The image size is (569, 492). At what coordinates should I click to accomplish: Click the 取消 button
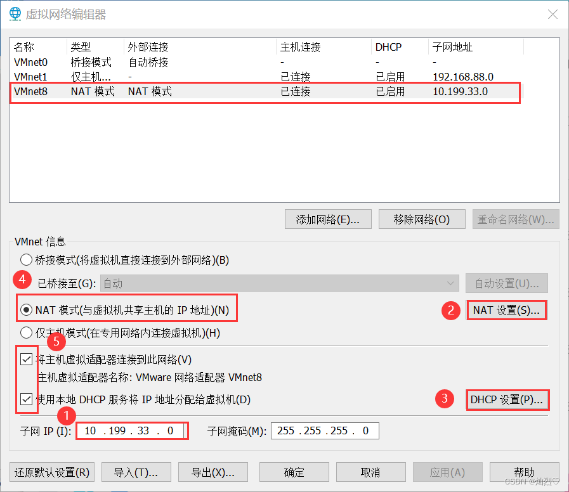click(x=371, y=472)
